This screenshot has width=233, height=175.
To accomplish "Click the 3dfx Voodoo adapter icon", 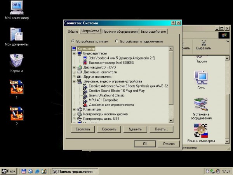I will pyautogui.click(x=85, y=58).
